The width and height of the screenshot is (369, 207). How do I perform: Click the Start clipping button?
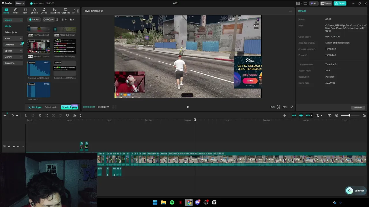coord(69,107)
